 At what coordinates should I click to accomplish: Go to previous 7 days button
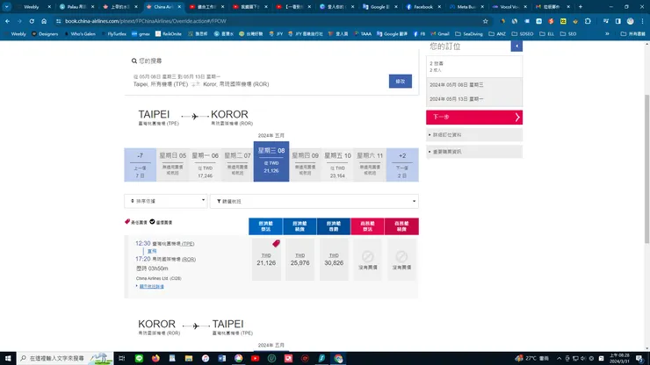point(141,165)
